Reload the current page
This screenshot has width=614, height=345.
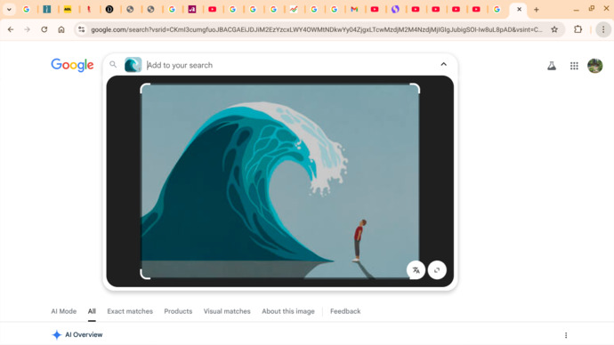pos(44,29)
